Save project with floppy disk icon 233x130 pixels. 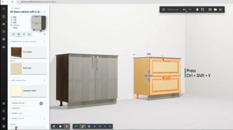click(x=210, y=10)
